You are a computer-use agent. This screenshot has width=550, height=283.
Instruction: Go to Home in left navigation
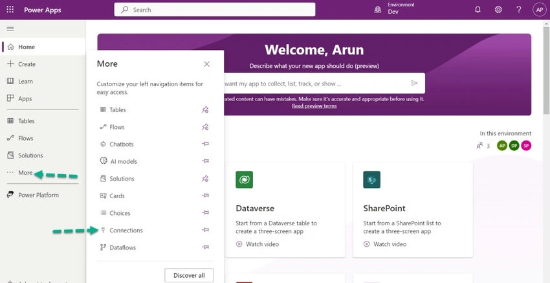pos(43,47)
